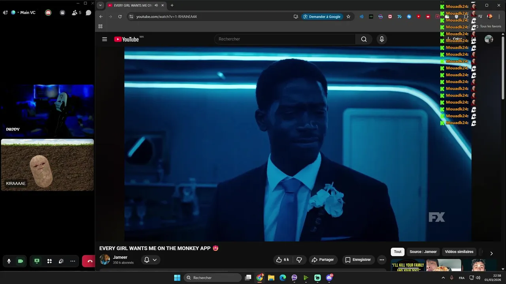Click the Rechercher YouTube search field
Viewport: 506px width, 284px height.
285,39
